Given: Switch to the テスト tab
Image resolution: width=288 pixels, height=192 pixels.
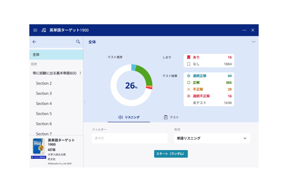Looking at the screenshot, I should pyautogui.click(x=171, y=117).
